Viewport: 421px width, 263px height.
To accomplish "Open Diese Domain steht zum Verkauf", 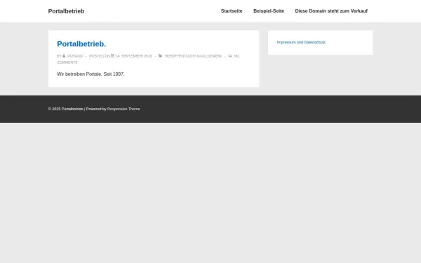I will coord(331,11).
